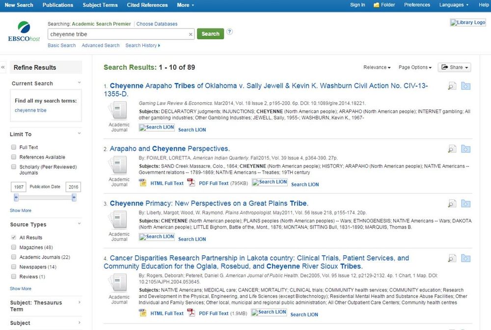Open Preferences in top bar
Viewport: 491px width, 330px height.
tap(417, 5)
